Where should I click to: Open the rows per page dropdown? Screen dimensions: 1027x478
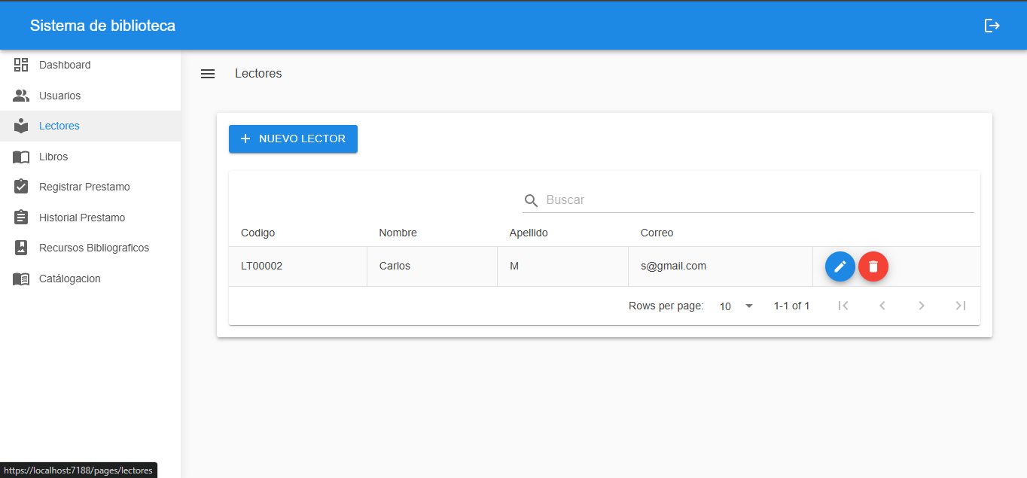[736, 306]
